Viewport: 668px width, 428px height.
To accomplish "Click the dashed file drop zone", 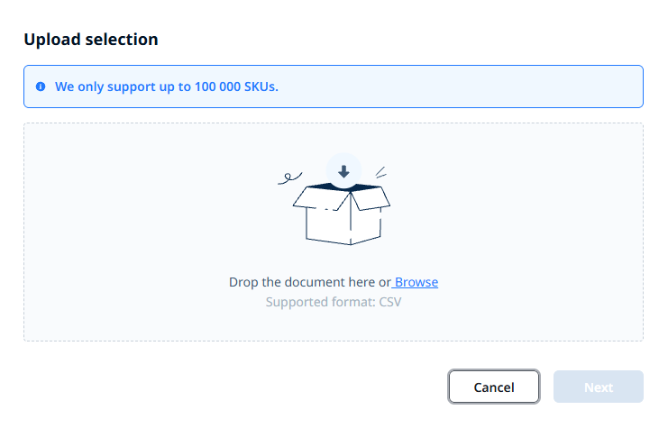I will click(x=334, y=232).
